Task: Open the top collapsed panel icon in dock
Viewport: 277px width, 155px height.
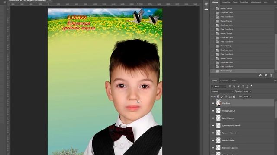Action: pos(206,4)
